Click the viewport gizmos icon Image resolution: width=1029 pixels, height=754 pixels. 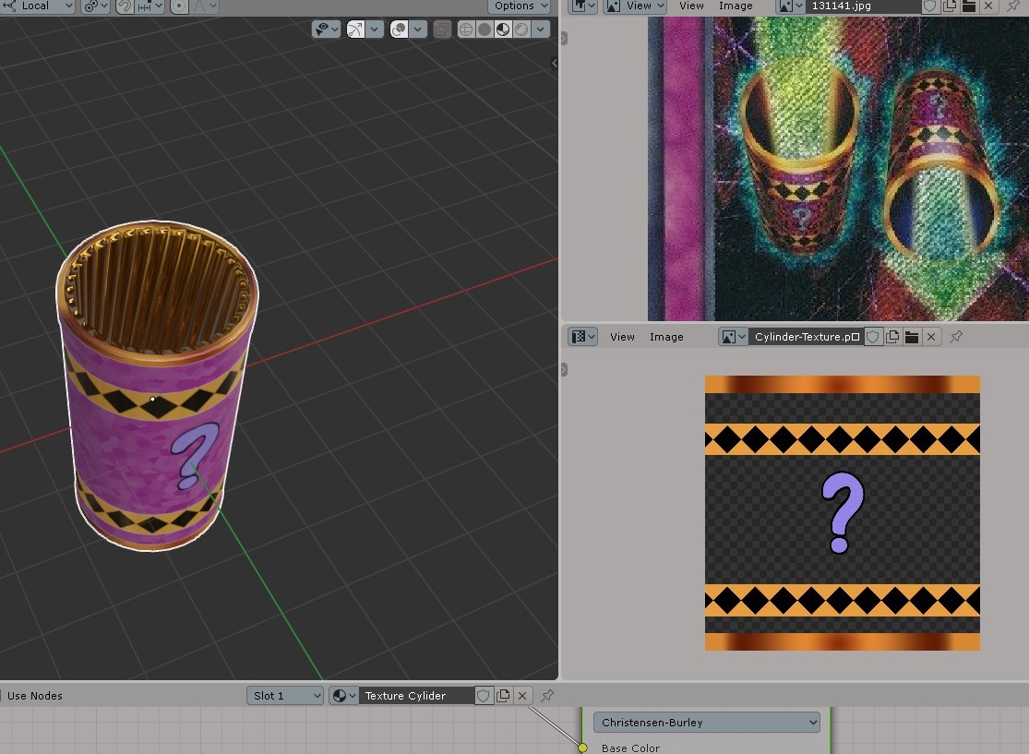click(353, 29)
